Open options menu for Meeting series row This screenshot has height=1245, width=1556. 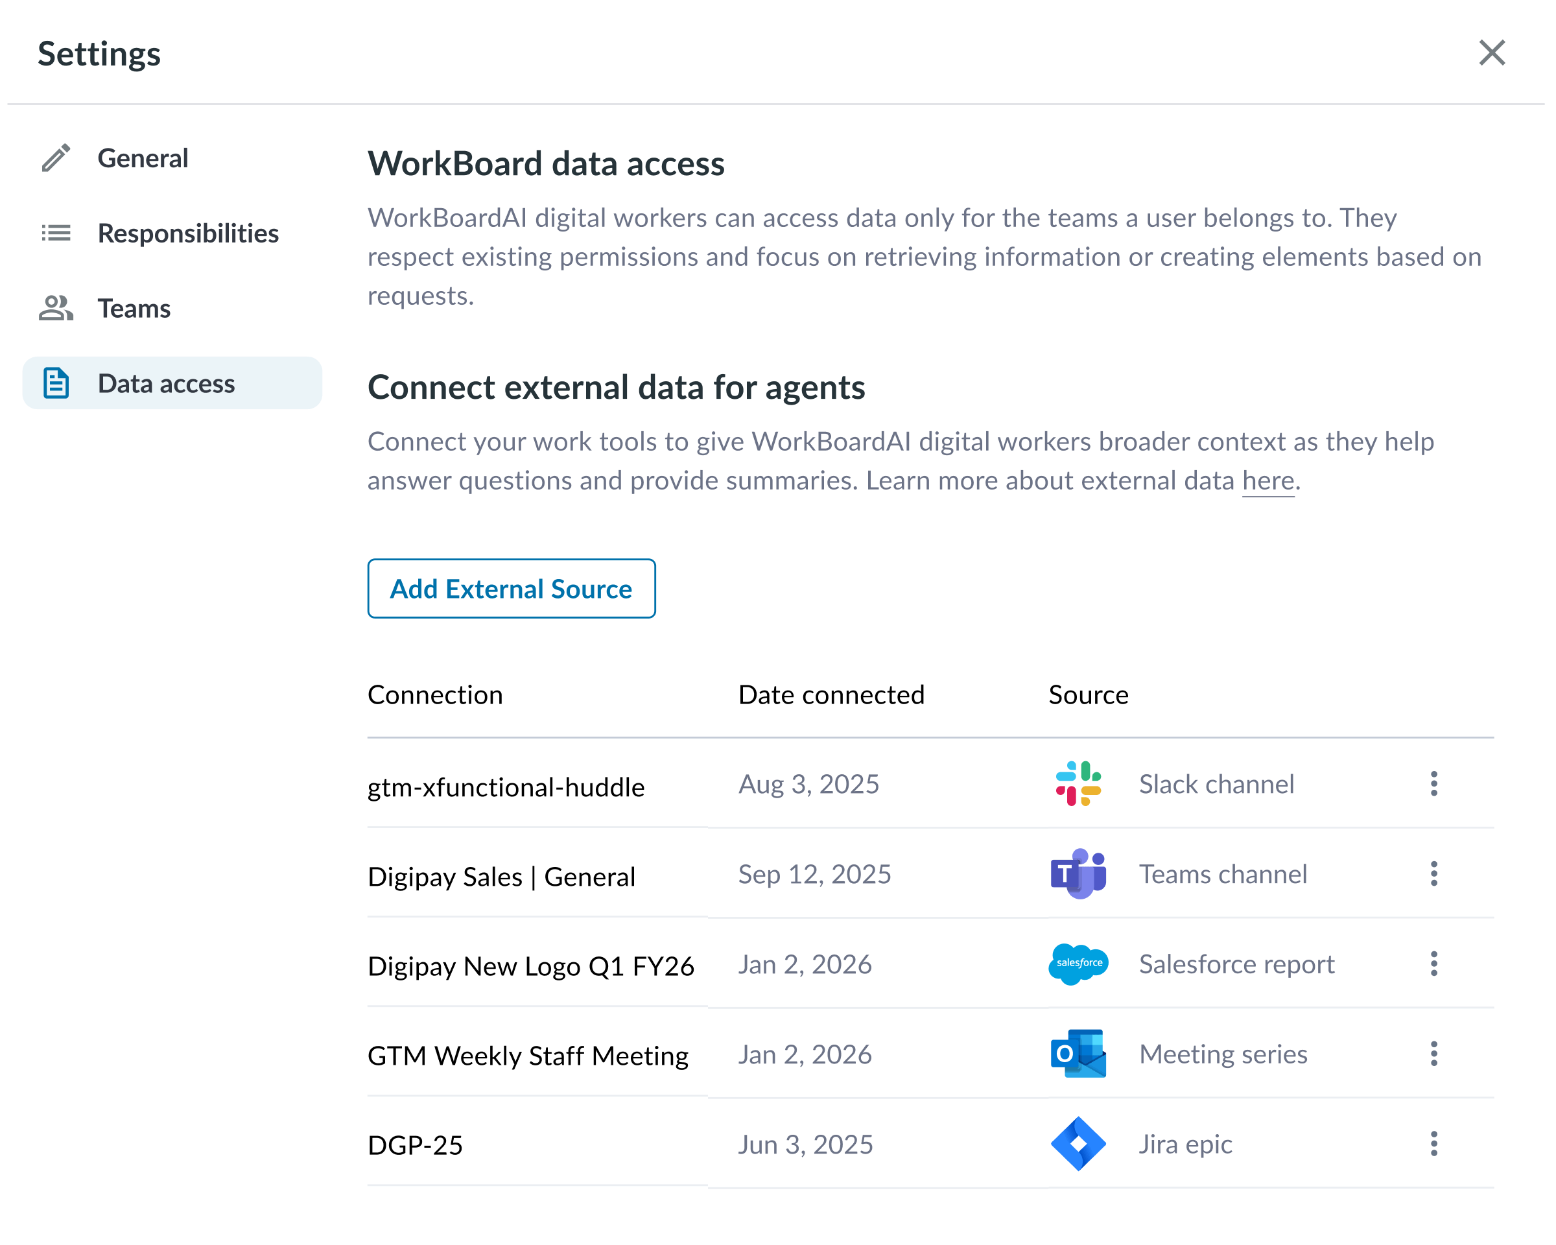click(1433, 1054)
